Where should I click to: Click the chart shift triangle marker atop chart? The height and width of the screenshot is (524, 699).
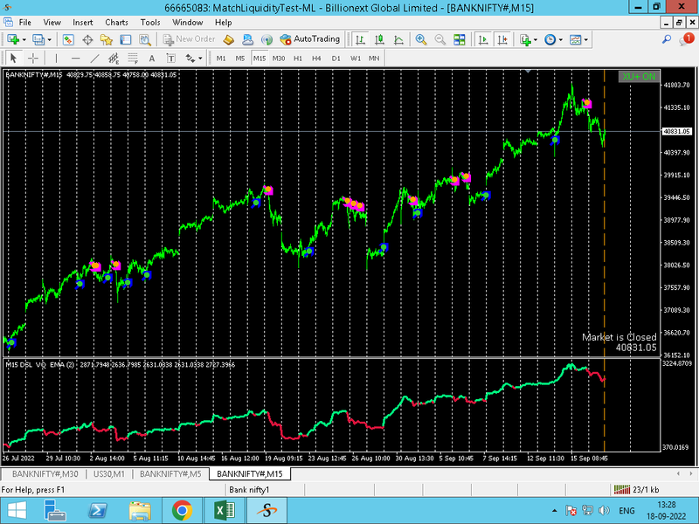[x=528, y=72]
